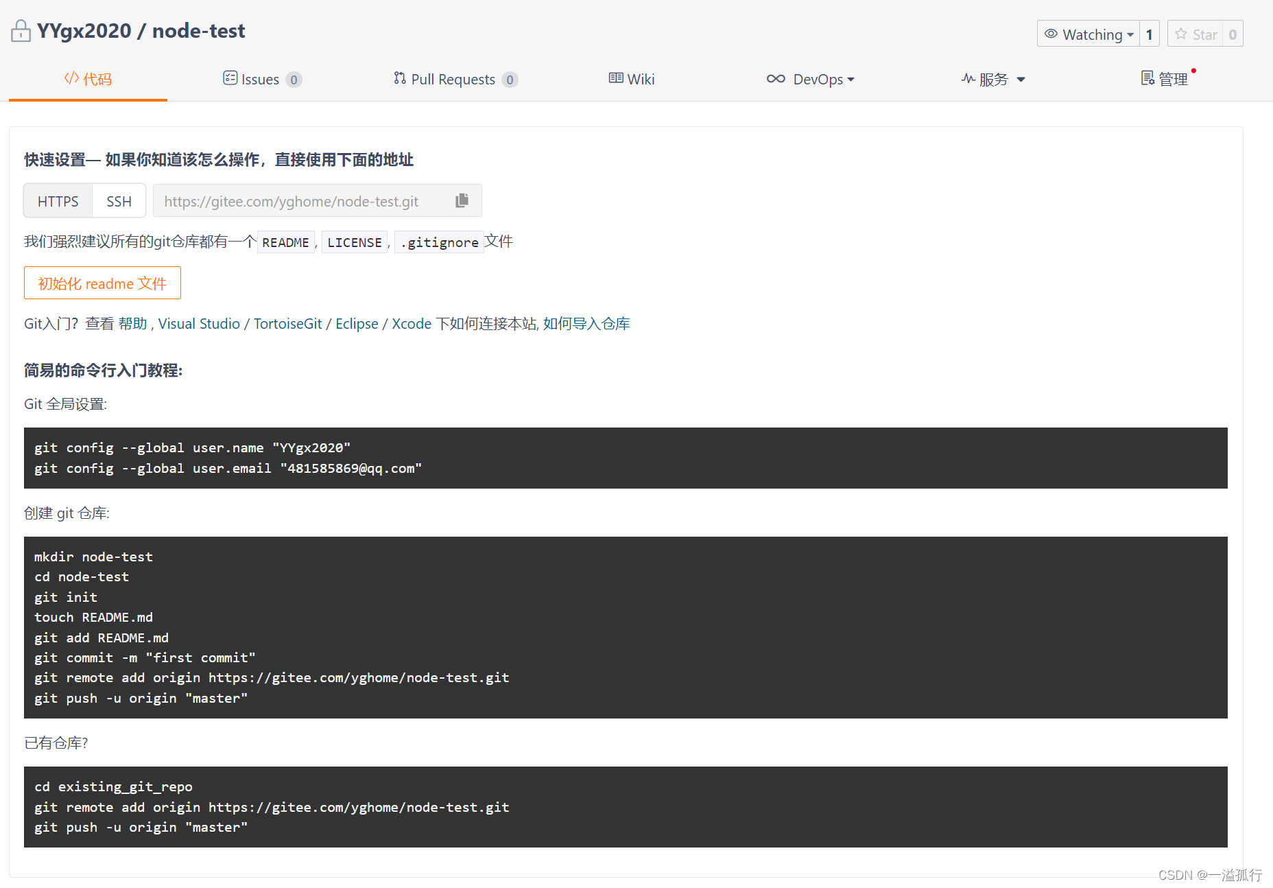Click the 服务 pulse icon
1273x888 pixels.
[x=968, y=78]
